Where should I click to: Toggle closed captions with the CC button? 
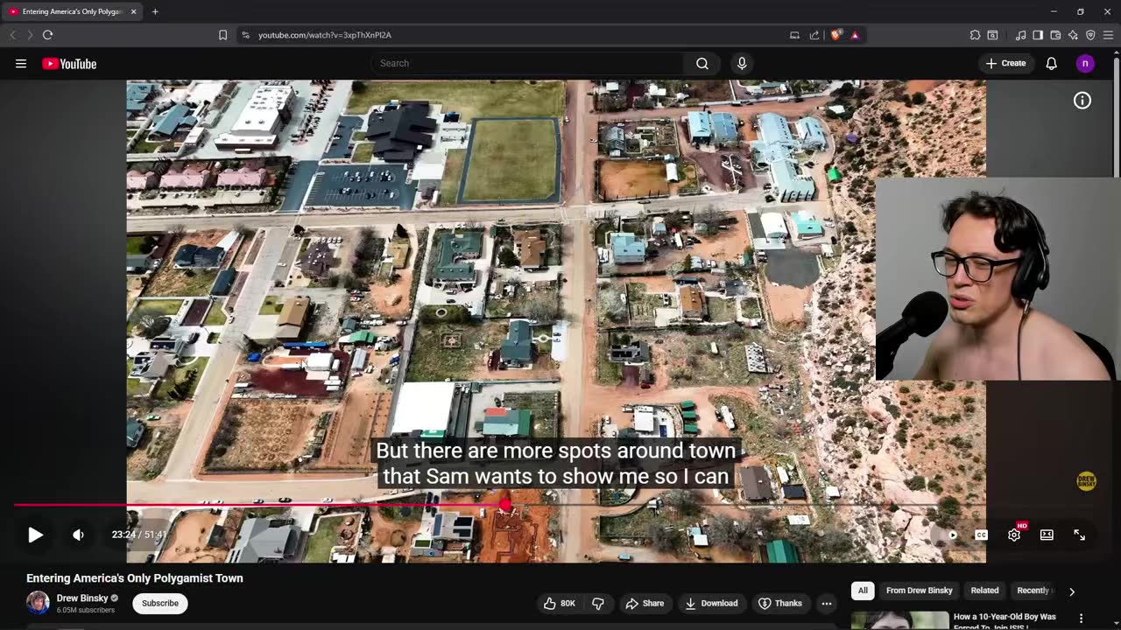point(982,535)
